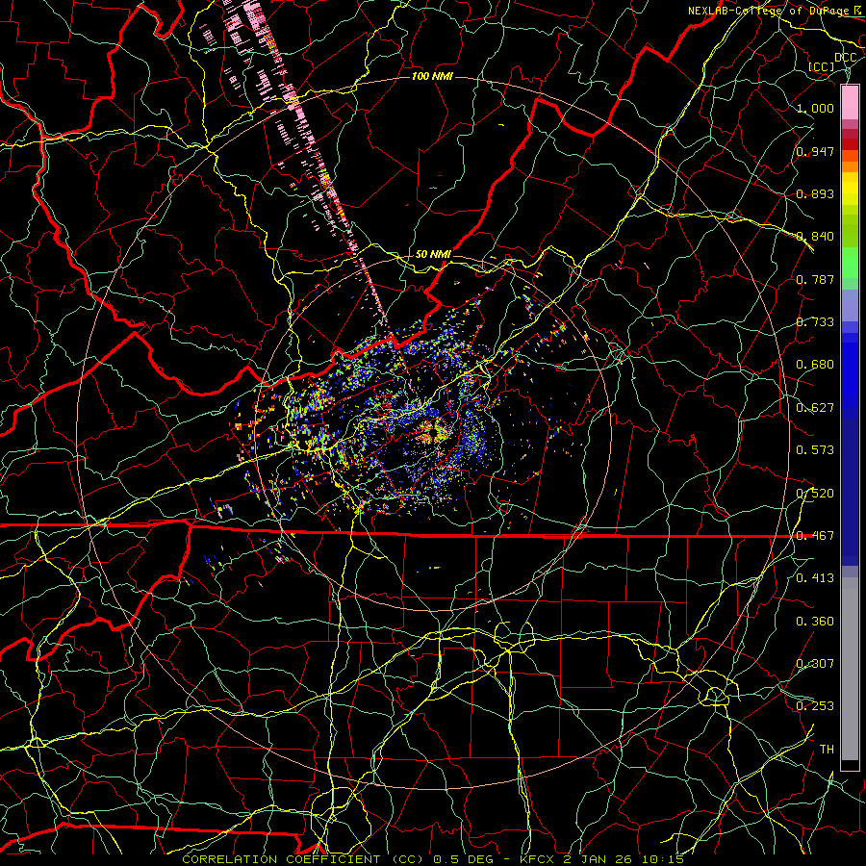Viewport: 866px width, 866px height.
Task: Click the TH threshold label
Action: point(827,750)
